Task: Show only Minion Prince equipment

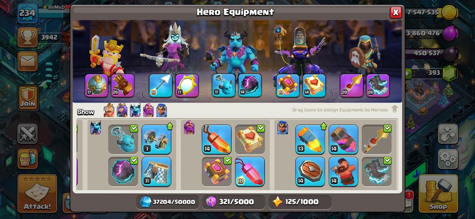Action: tap(135, 110)
